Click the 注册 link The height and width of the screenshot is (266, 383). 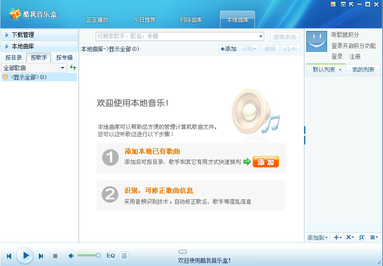click(355, 57)
